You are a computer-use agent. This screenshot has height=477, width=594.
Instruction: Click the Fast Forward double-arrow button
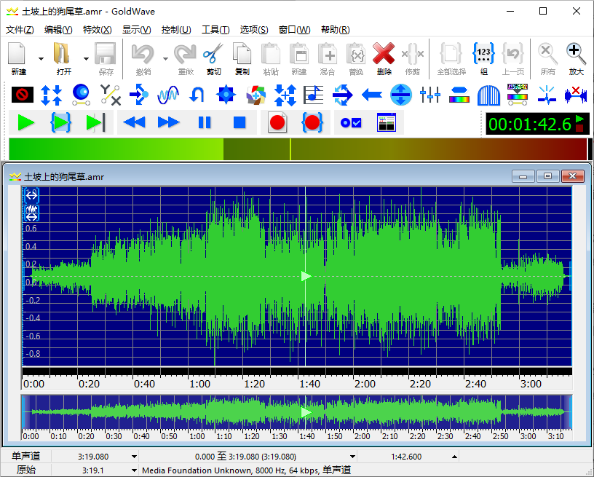pyautogui.click(x=169, y=123)
